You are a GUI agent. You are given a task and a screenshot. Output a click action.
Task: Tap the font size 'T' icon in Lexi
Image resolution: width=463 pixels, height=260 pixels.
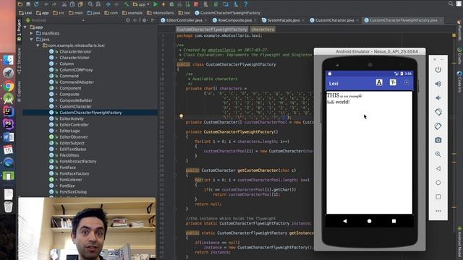coord(393,82)
